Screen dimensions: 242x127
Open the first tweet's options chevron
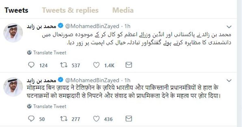(229, 26)
